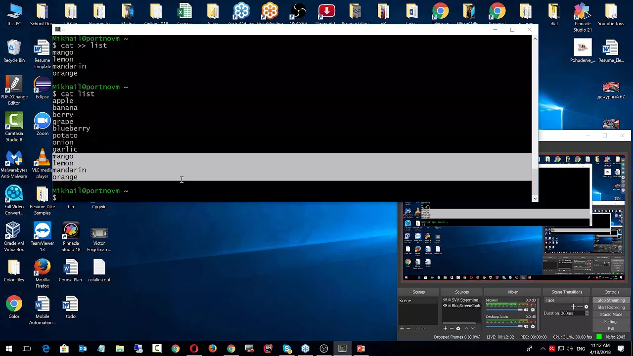Hide the BlogScreenCapture source via eye icon
Image resolution: width=633 pixels, height=356 pixels.
point(445,306)
